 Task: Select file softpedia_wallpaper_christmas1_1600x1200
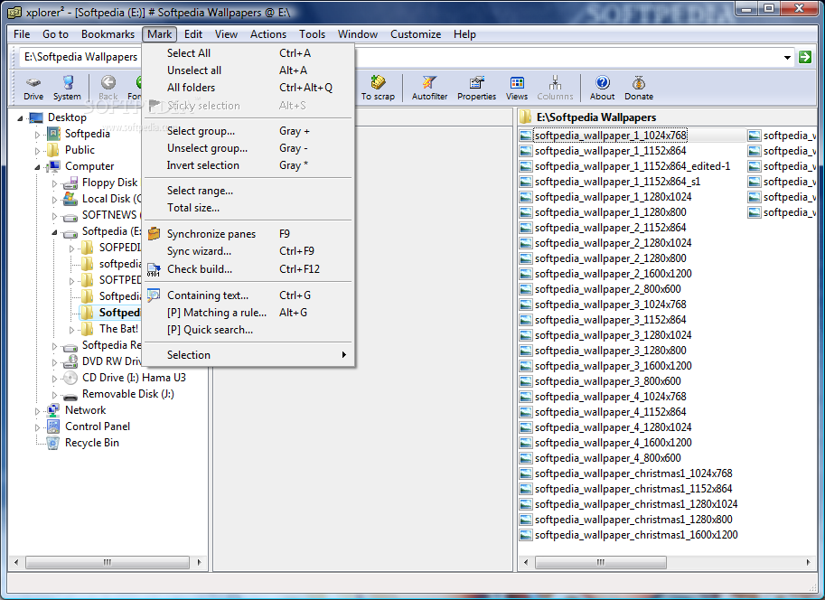636,535
